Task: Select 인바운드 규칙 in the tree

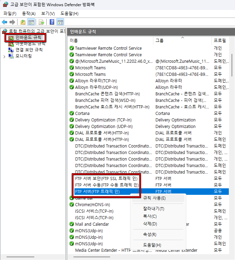Action: [28, 38]
